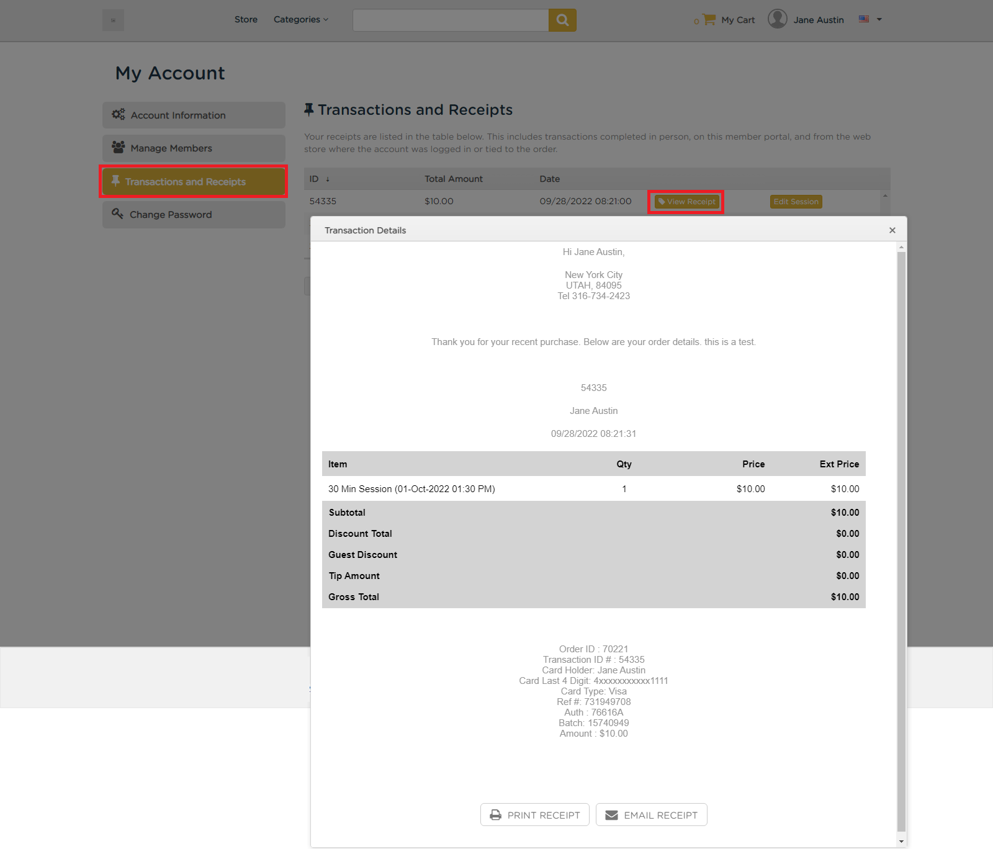Select Transactions and Receipts tab
This screenshot has width=993, height=849.
pos(194,181)
